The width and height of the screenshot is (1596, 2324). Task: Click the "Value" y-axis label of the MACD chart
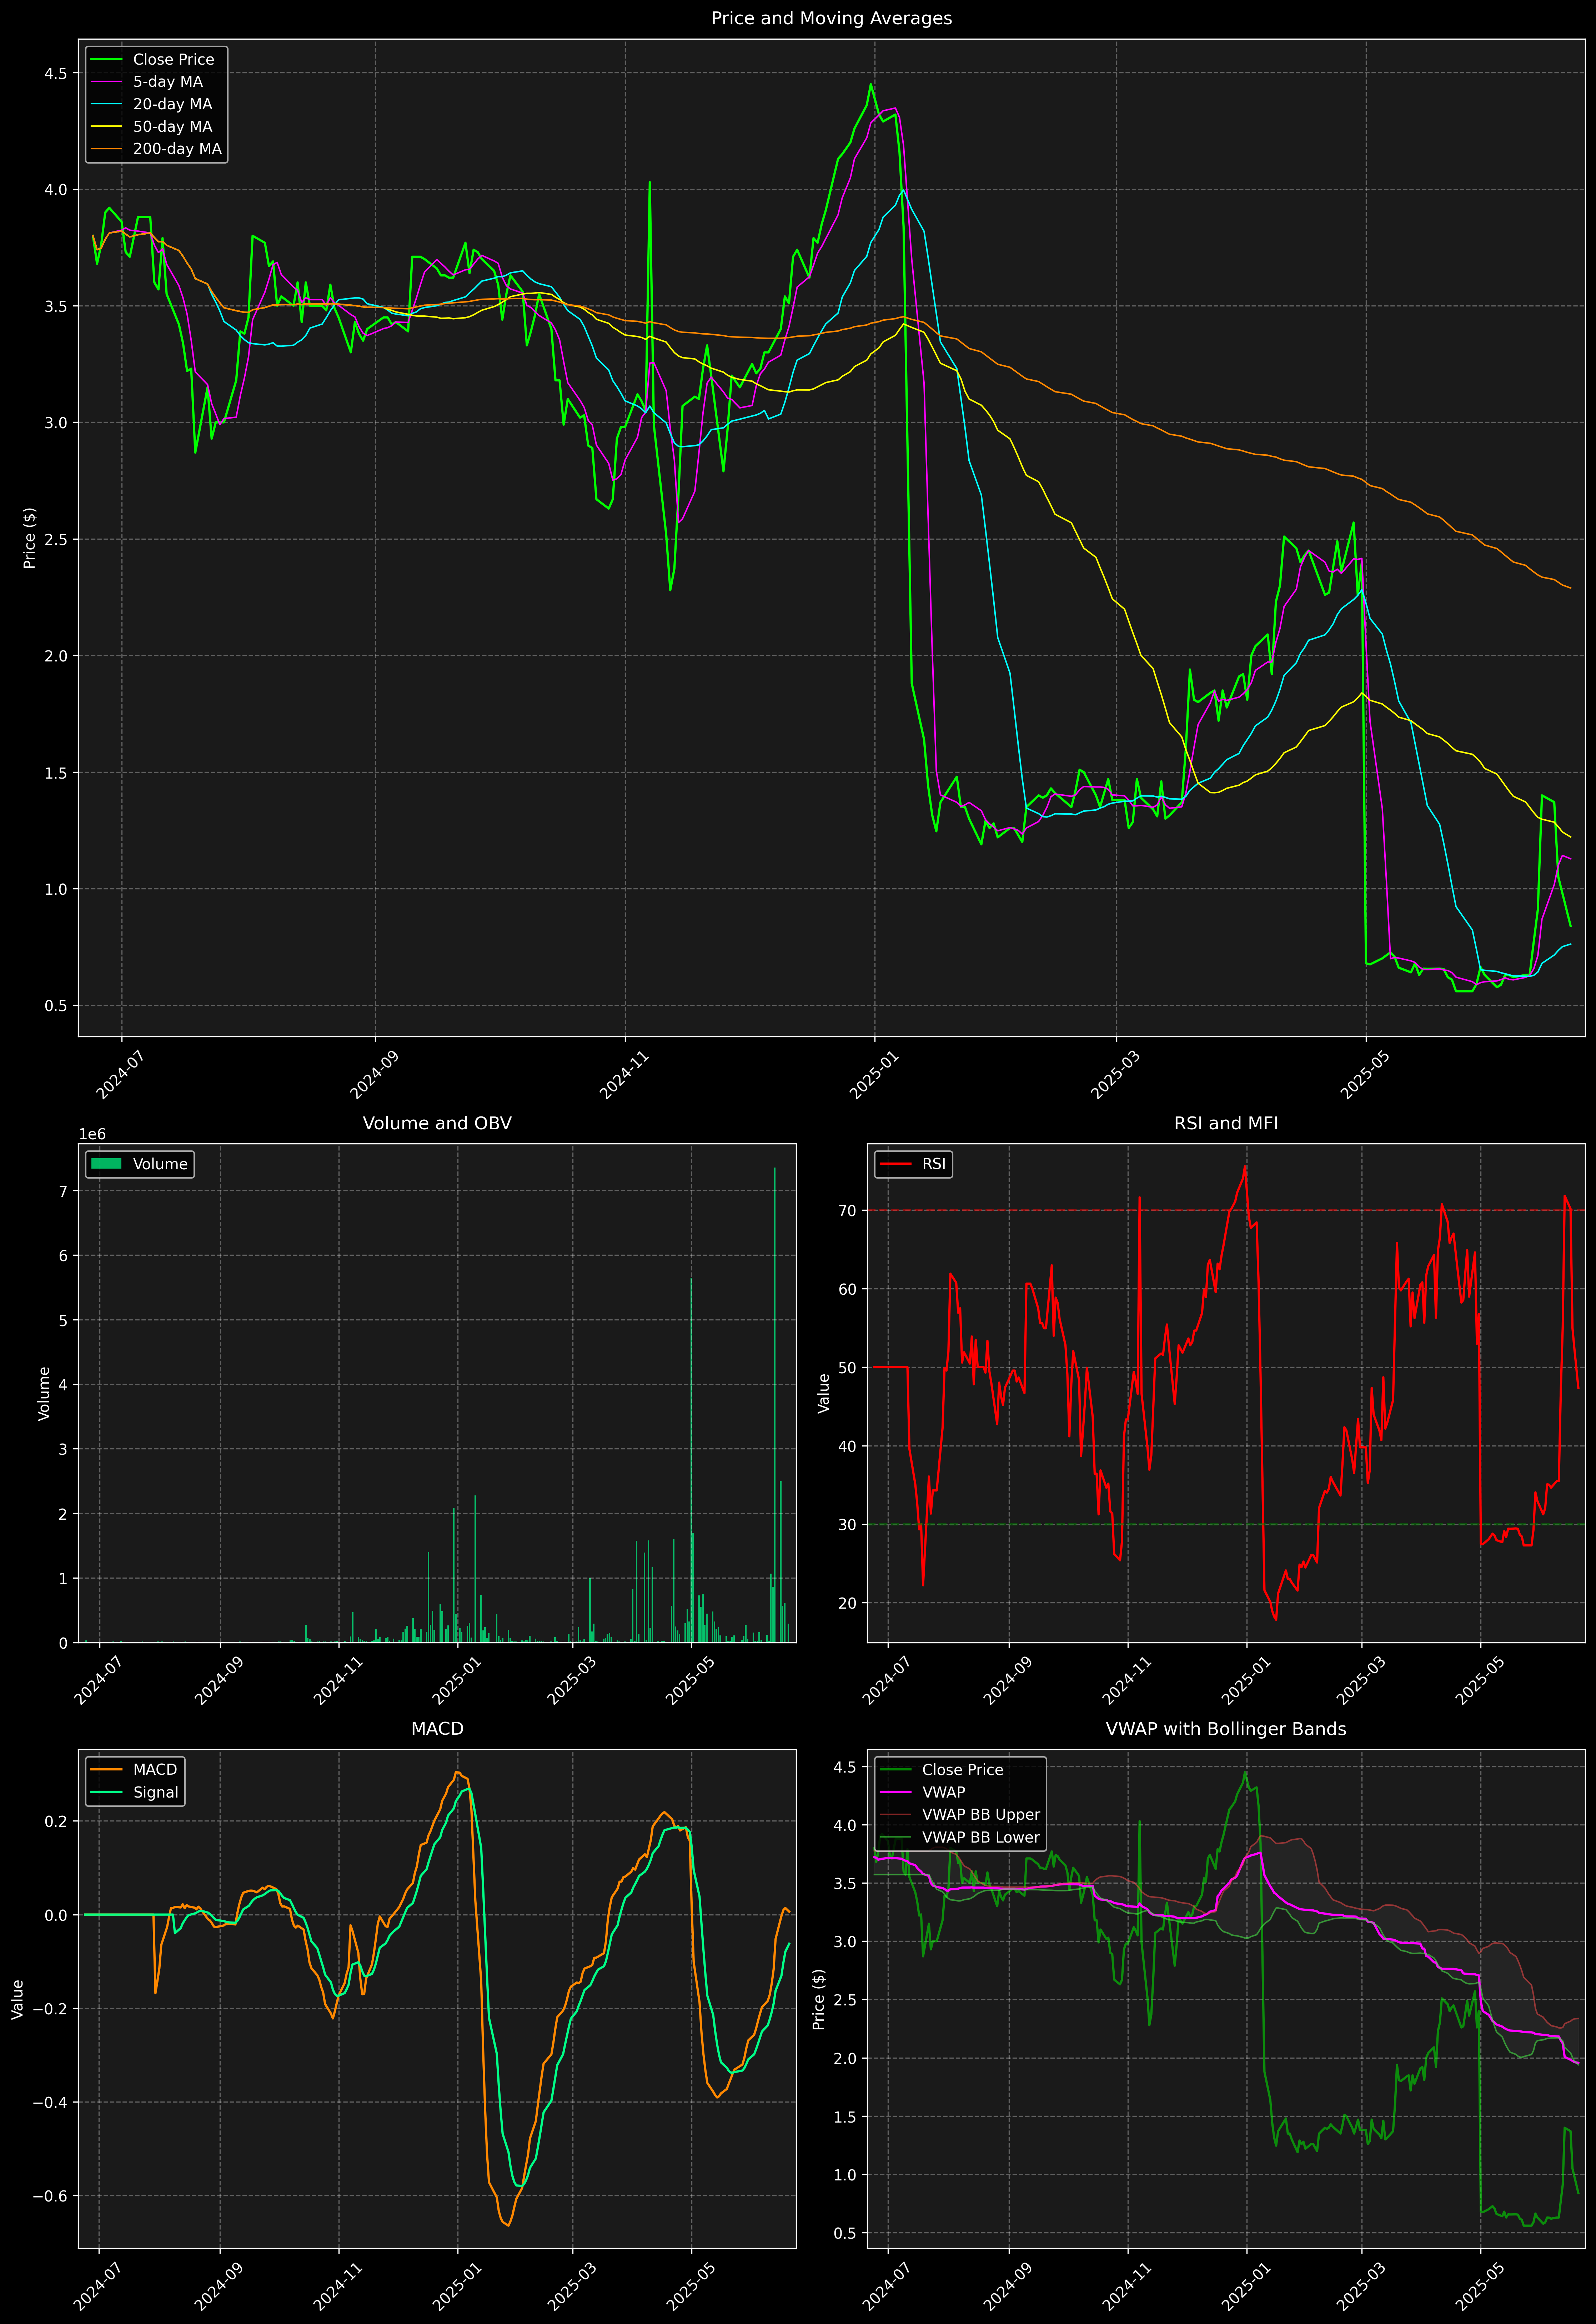pos(18,1999)
